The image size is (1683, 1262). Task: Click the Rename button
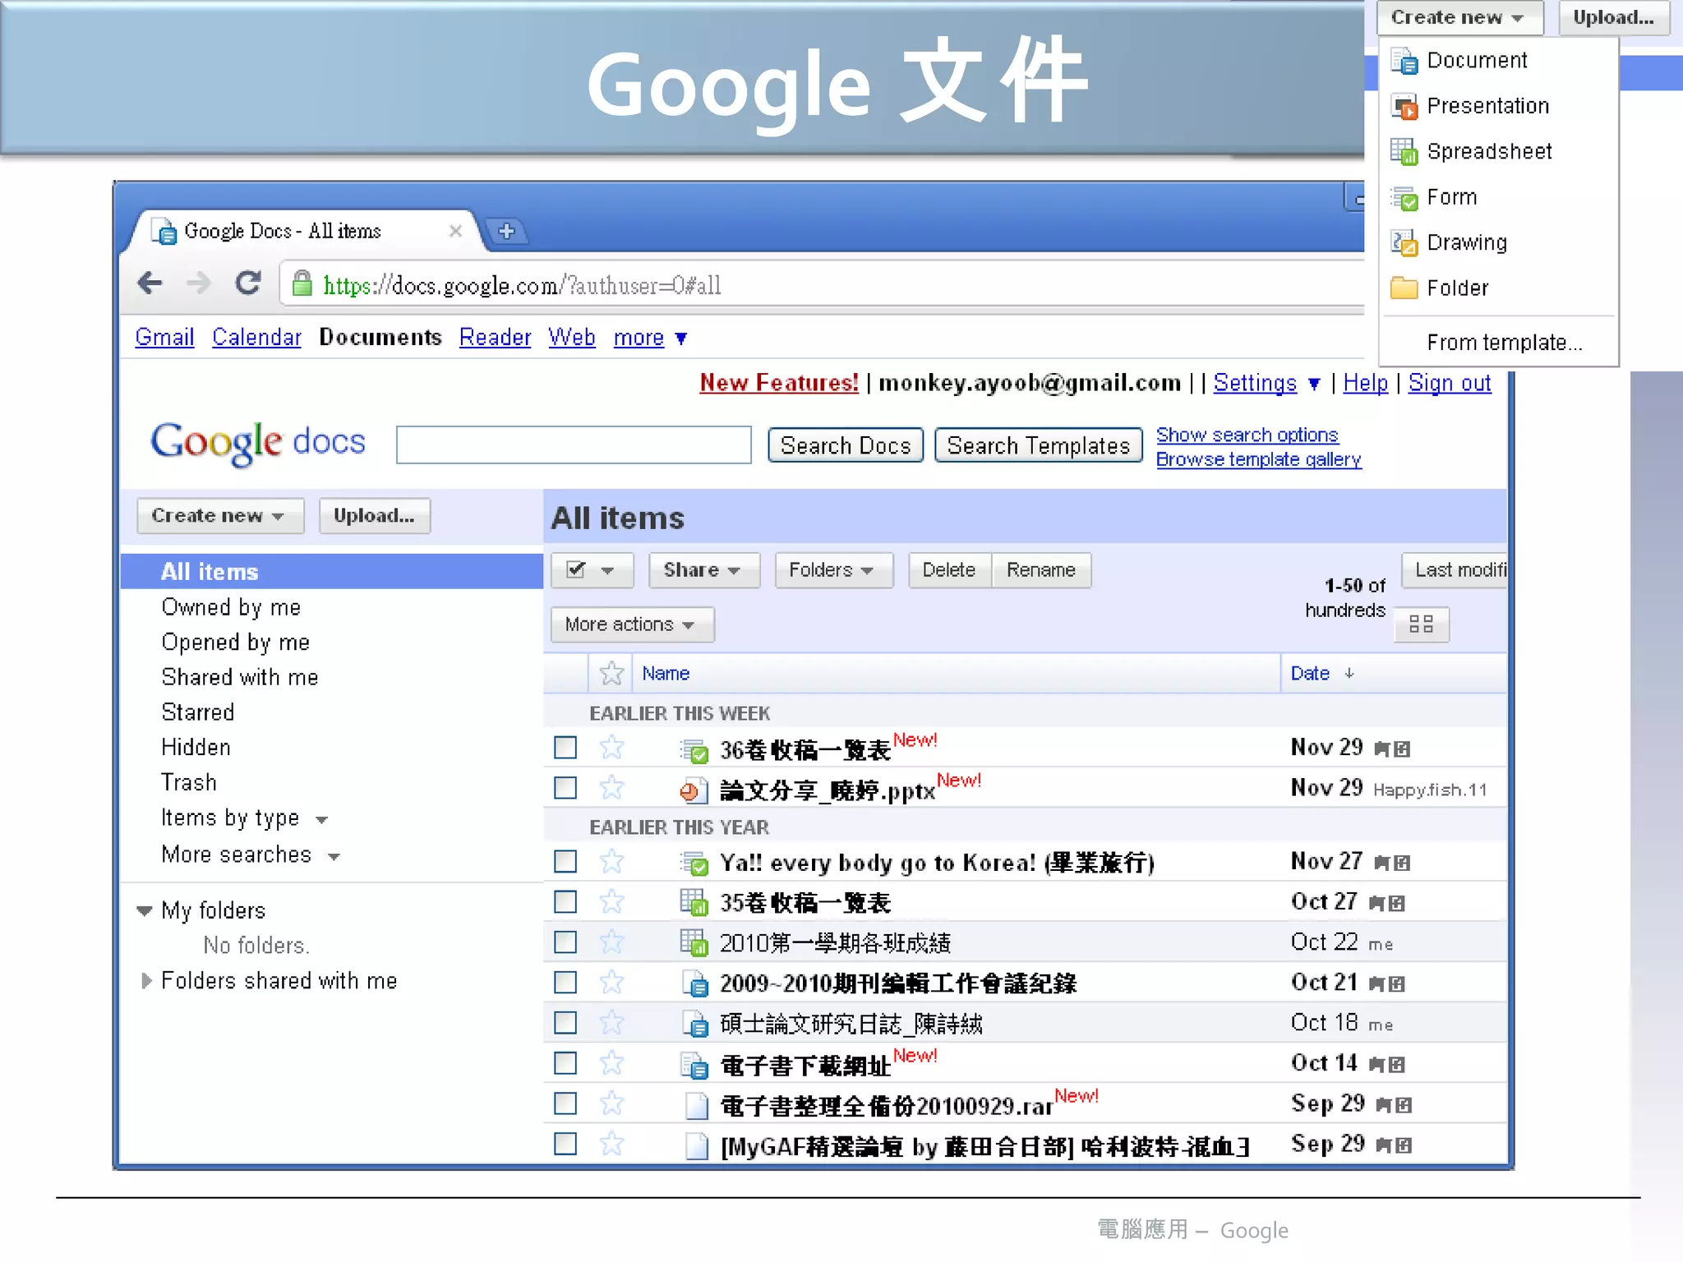coord(1041,570)
